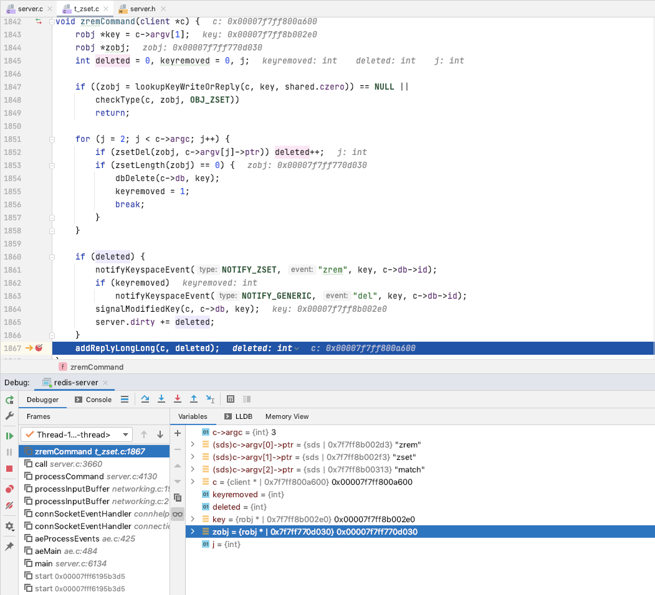The width and height of the screenshot is (655, 595).
Task: Open Evaluate Expression calculator icon
Action: 231,400
